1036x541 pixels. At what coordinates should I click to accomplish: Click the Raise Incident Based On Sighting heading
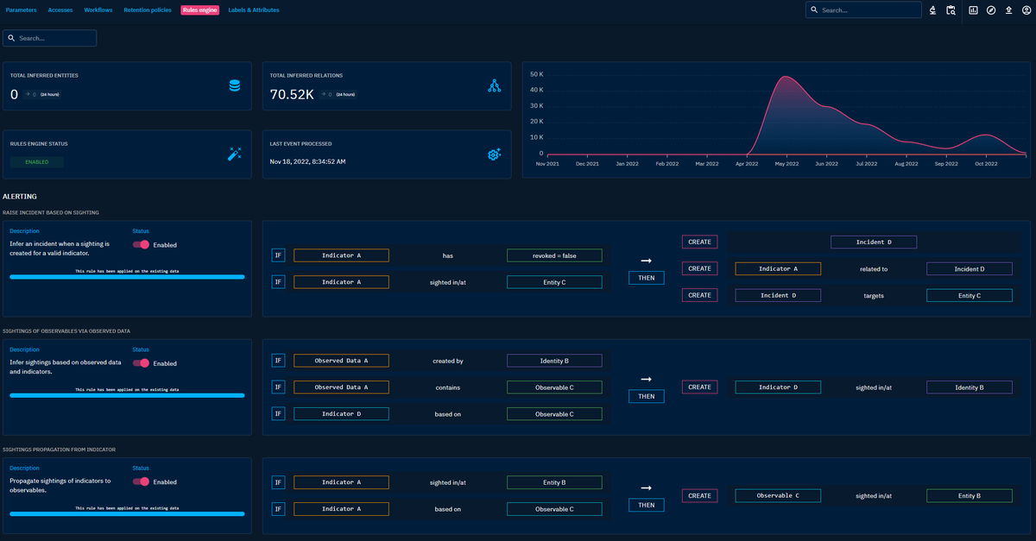point(51,212)
